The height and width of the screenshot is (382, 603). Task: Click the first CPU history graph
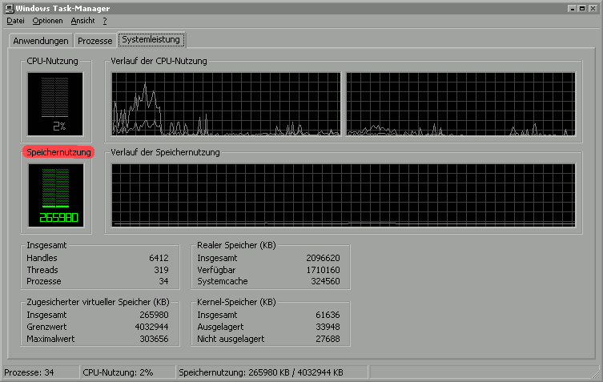pyautogui.click(x=226, y=104)
